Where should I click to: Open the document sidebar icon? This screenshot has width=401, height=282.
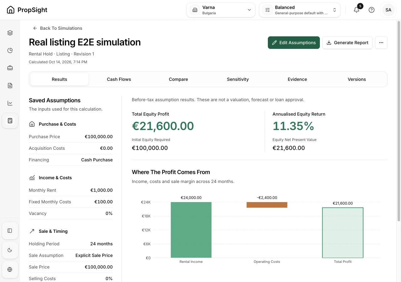(10, 86)
